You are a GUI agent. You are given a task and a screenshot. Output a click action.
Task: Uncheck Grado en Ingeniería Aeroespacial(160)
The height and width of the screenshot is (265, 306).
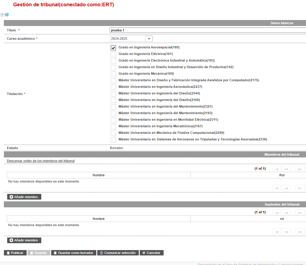[113, 48]
